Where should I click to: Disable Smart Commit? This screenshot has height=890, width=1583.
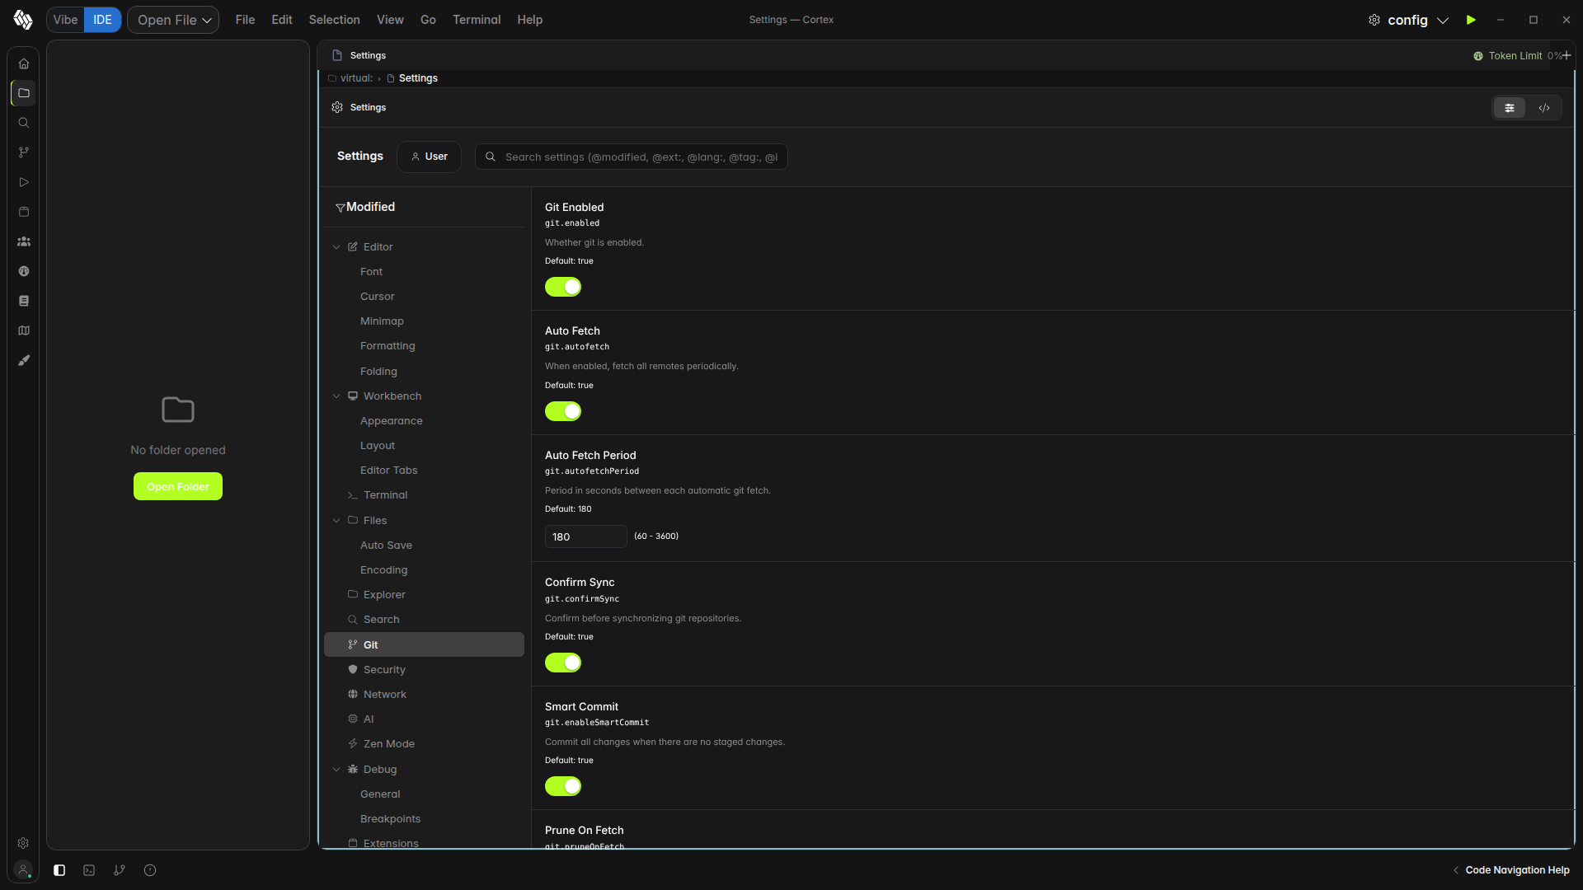[x=563, y=786]
